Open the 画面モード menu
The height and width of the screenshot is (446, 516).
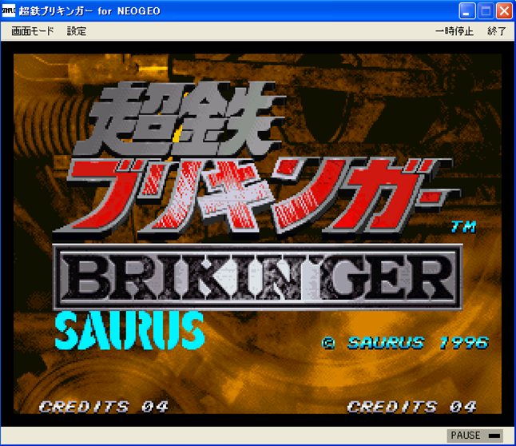click(32, 31)
